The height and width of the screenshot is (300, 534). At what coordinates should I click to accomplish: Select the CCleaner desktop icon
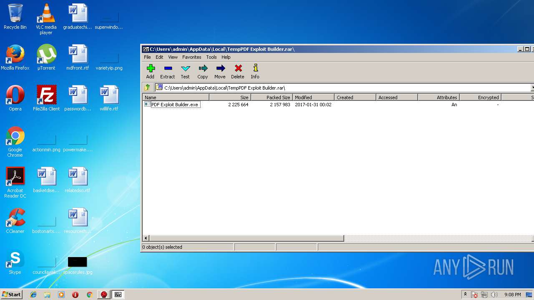pos(15,221)
